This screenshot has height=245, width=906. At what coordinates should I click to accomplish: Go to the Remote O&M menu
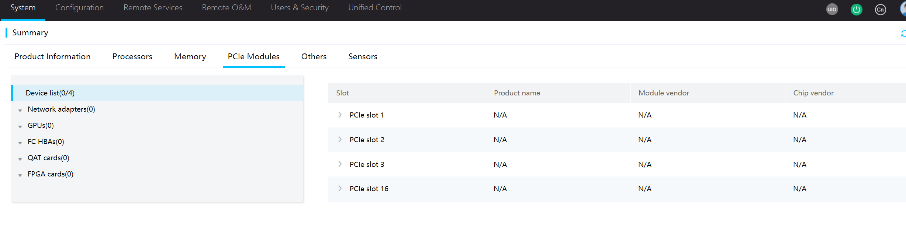coord(226,8)
